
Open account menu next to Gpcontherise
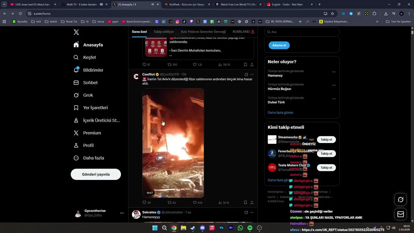[122, 213]
